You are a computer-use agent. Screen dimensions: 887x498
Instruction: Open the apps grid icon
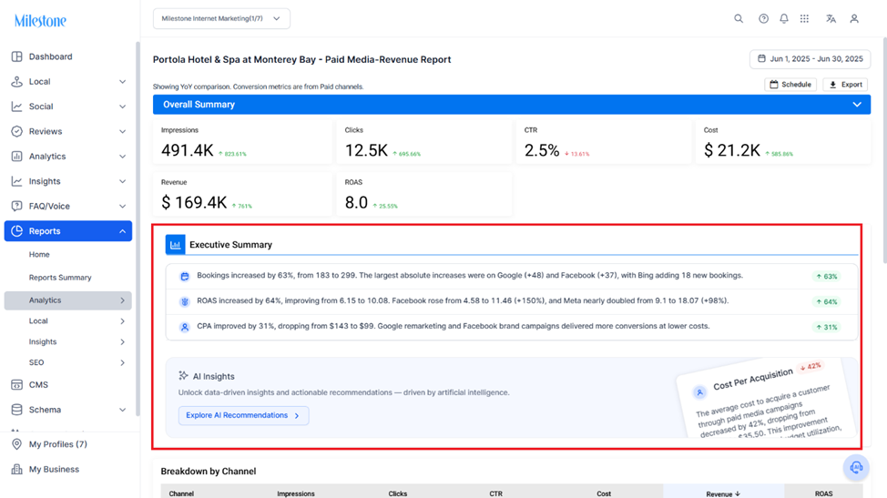click(804, 18)
